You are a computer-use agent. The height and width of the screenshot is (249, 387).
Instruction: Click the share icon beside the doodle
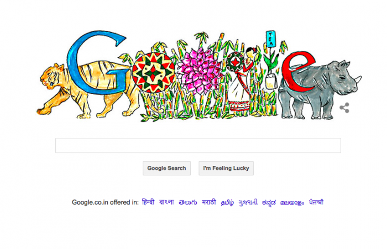tap(344, 108)
